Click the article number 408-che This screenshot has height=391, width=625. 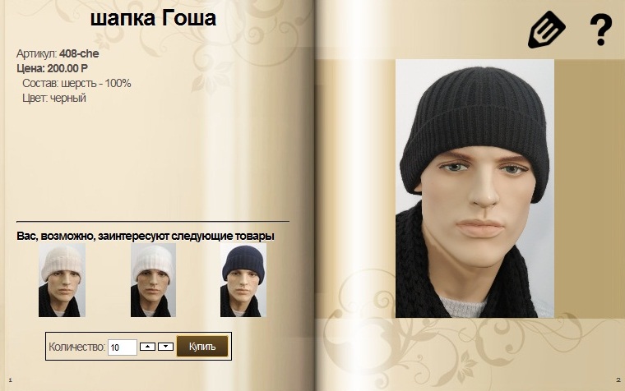pos(79,53)
